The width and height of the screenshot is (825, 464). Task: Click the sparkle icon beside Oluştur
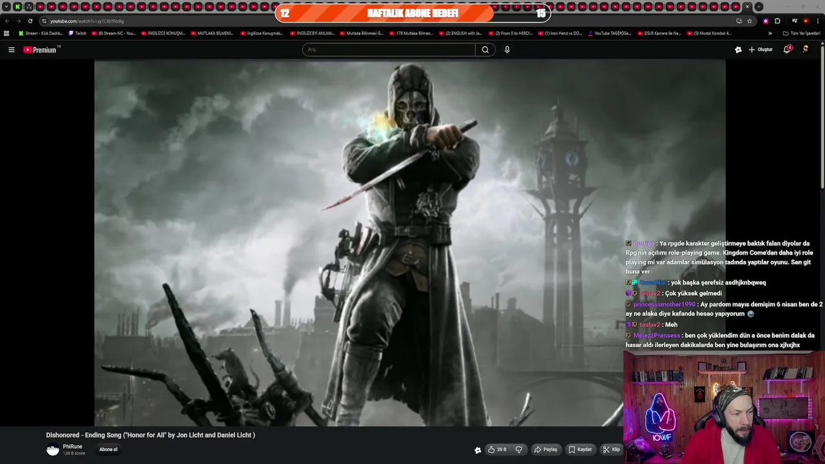[x=738, y=50]
